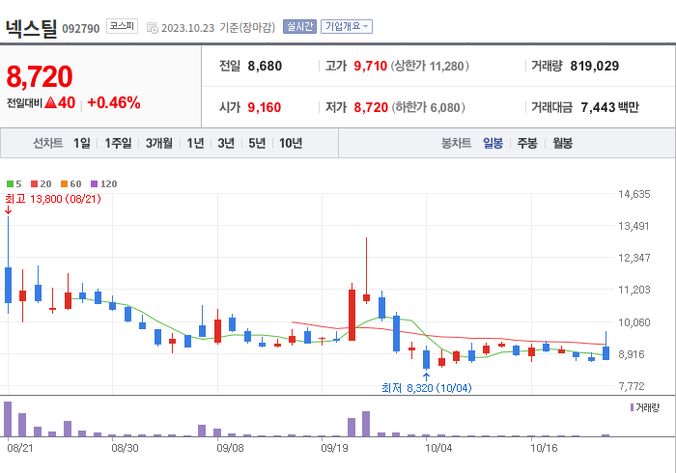Click the stock code 092790
This screenshot has width=676, height=473.
point(80,29)
